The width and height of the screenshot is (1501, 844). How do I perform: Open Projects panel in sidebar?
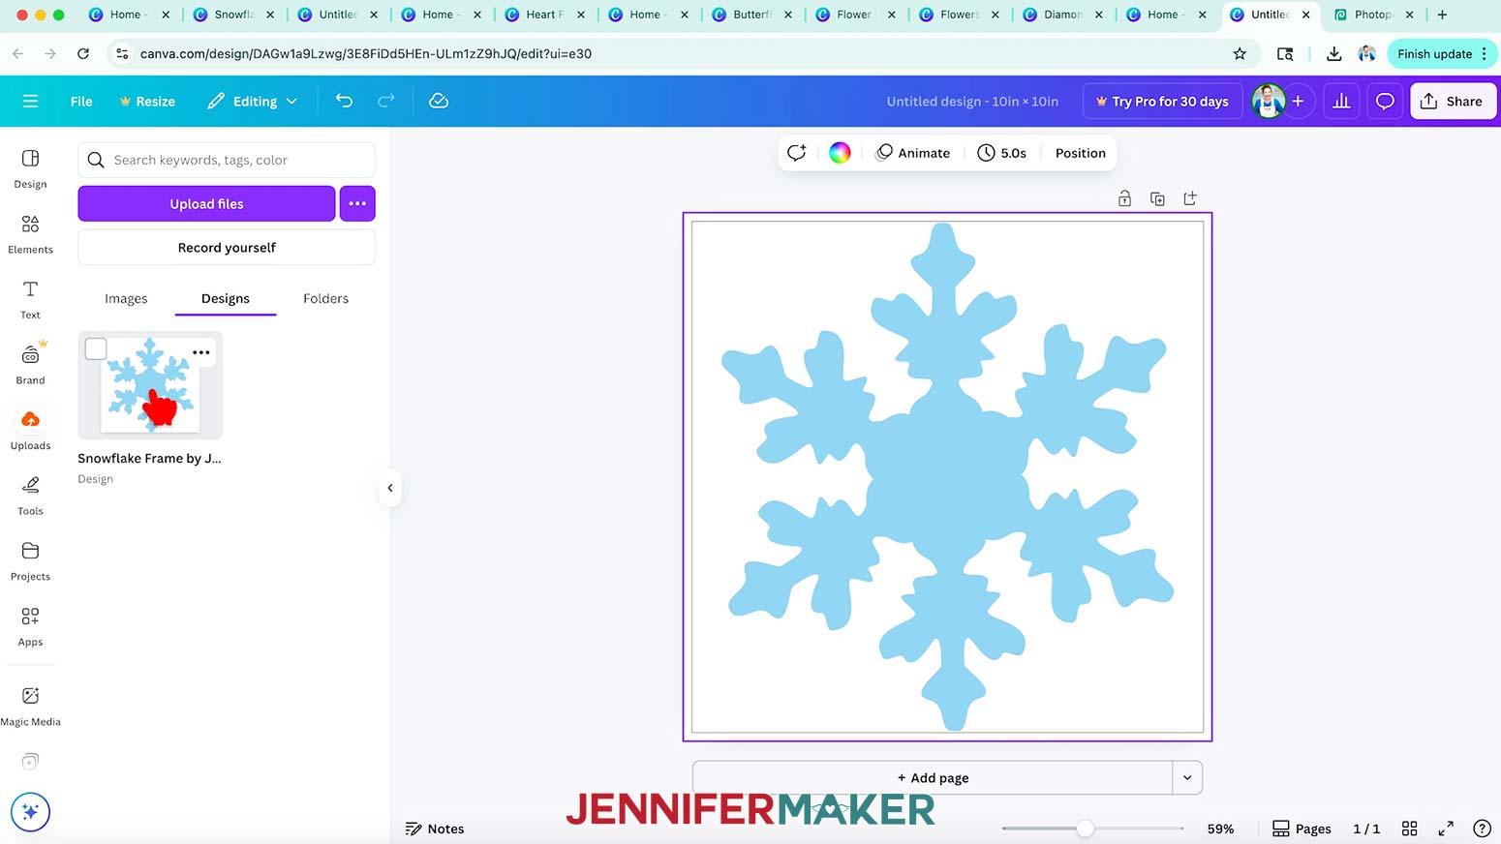[30, 561]
